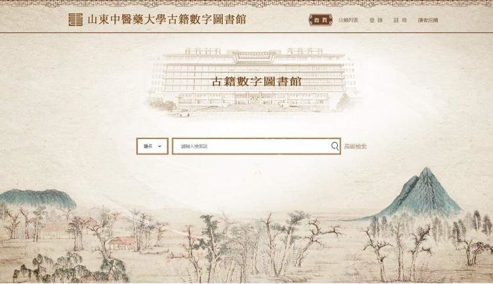Click the 山東中醫藥大學古籍數字圖書館 header title
This screenshot has height=284, width=493.
point(167,20)
